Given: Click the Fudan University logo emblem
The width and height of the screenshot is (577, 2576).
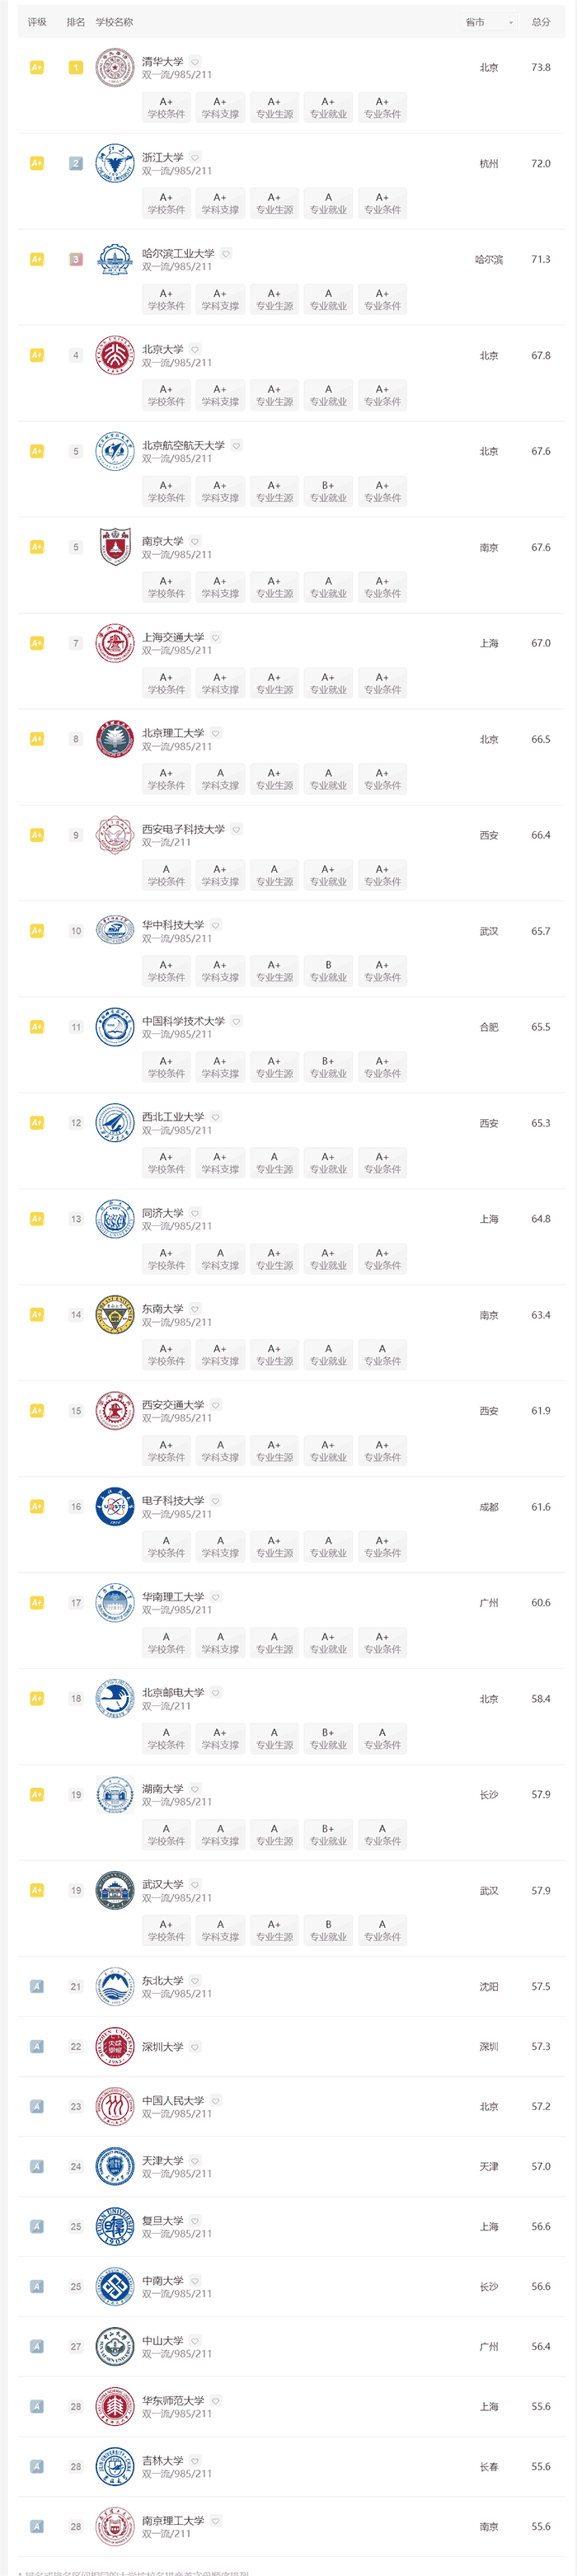Looking at the screenshot, I should (x=114, y=2226).
